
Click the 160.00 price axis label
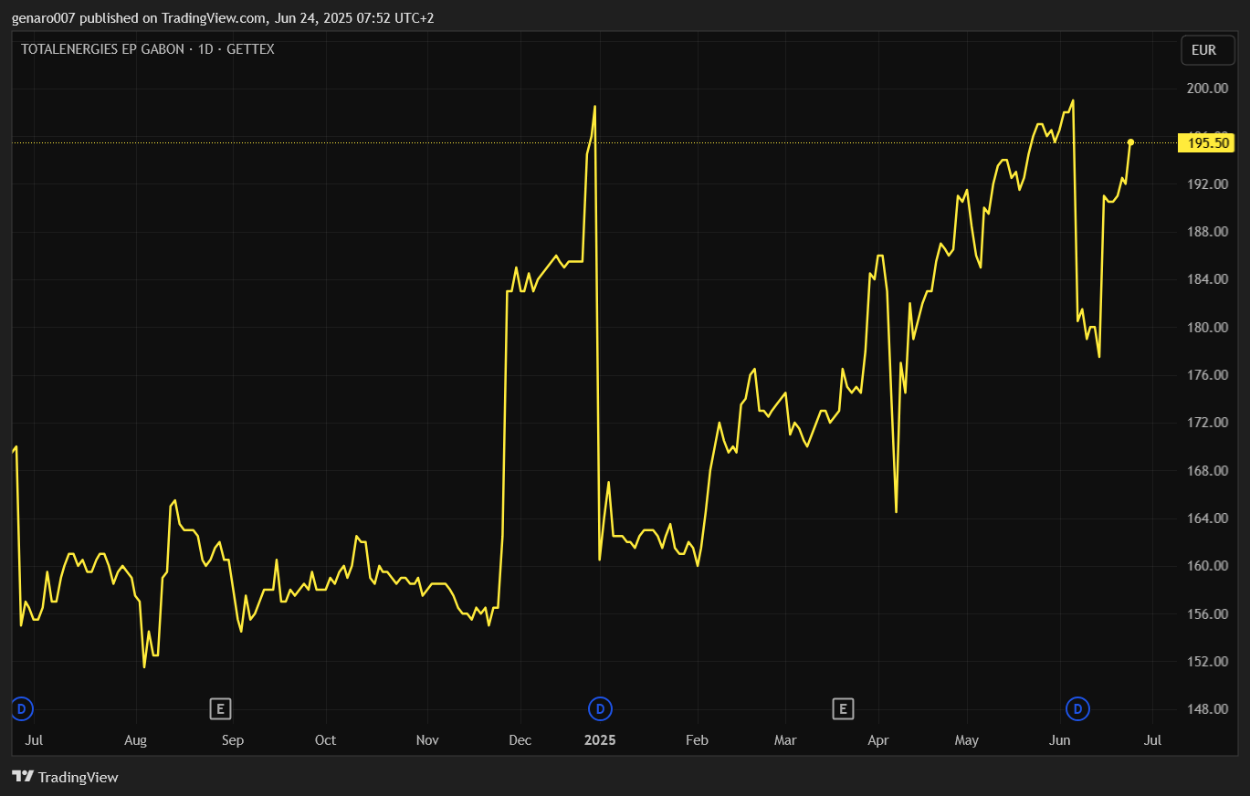click(1207, 566)
